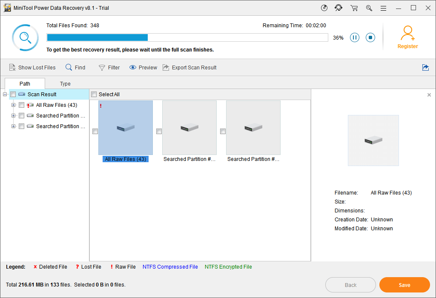Check All Raw Files in the tree

pos(21,105)
